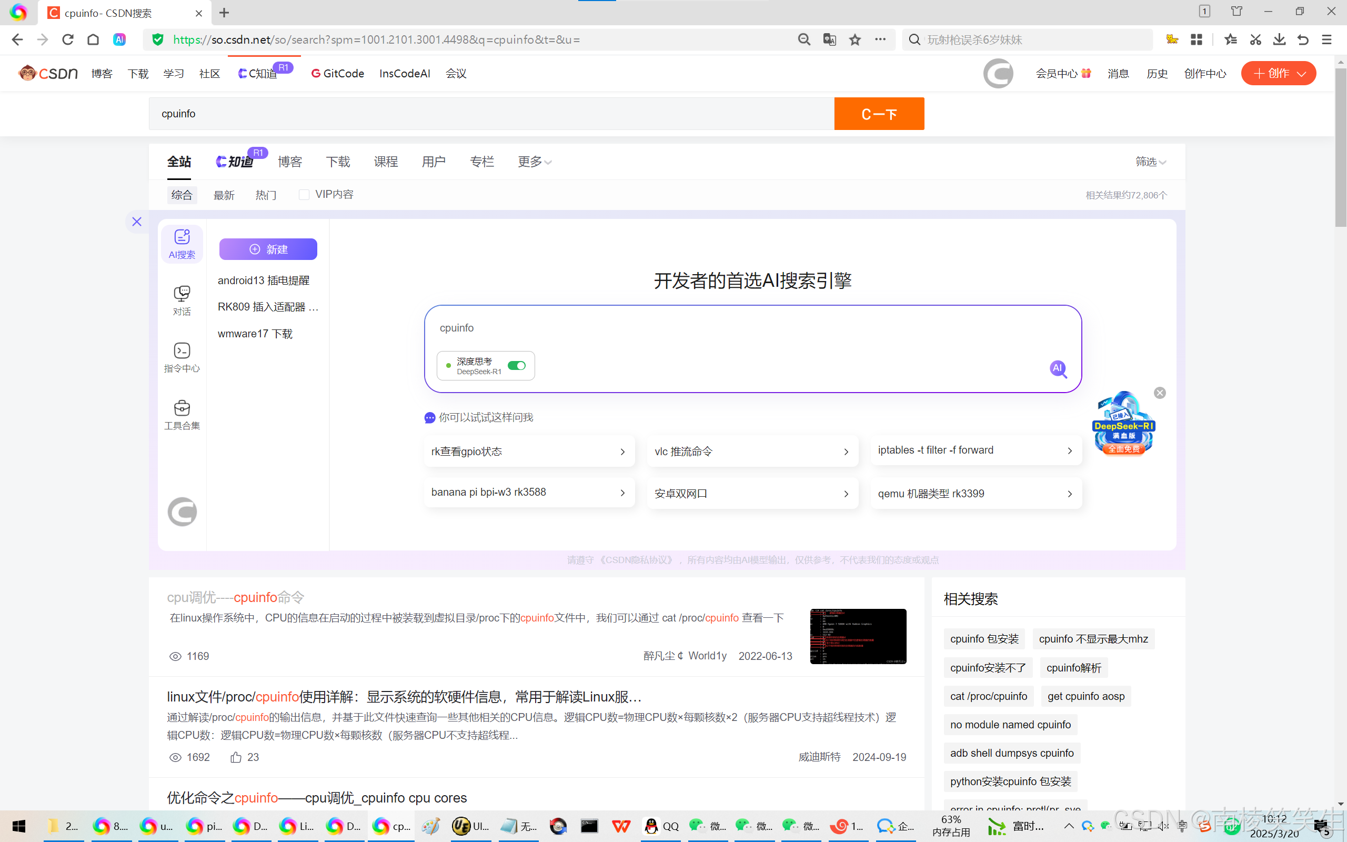Viewport: 1347px width, 842px height.
Task: Close AI search panel with X icon
Action: [x=137, y=222]
